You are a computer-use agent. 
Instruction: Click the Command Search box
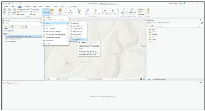pos(108,3)
